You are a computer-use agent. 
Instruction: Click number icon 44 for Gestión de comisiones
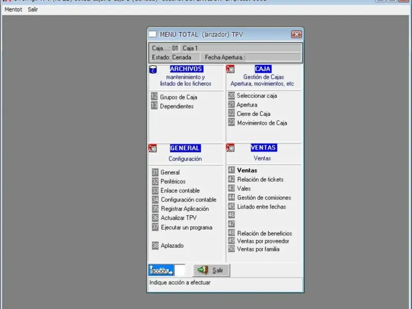click(231, 197)
